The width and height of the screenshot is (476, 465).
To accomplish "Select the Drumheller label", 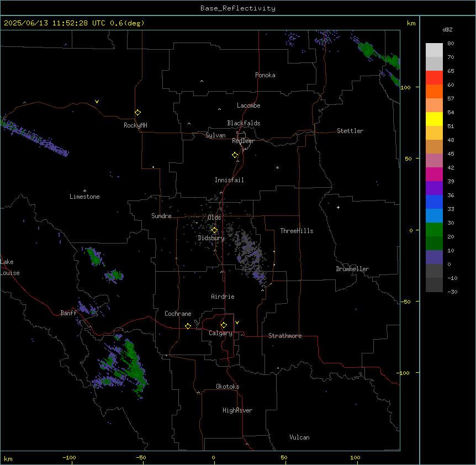I will [352, 269].
